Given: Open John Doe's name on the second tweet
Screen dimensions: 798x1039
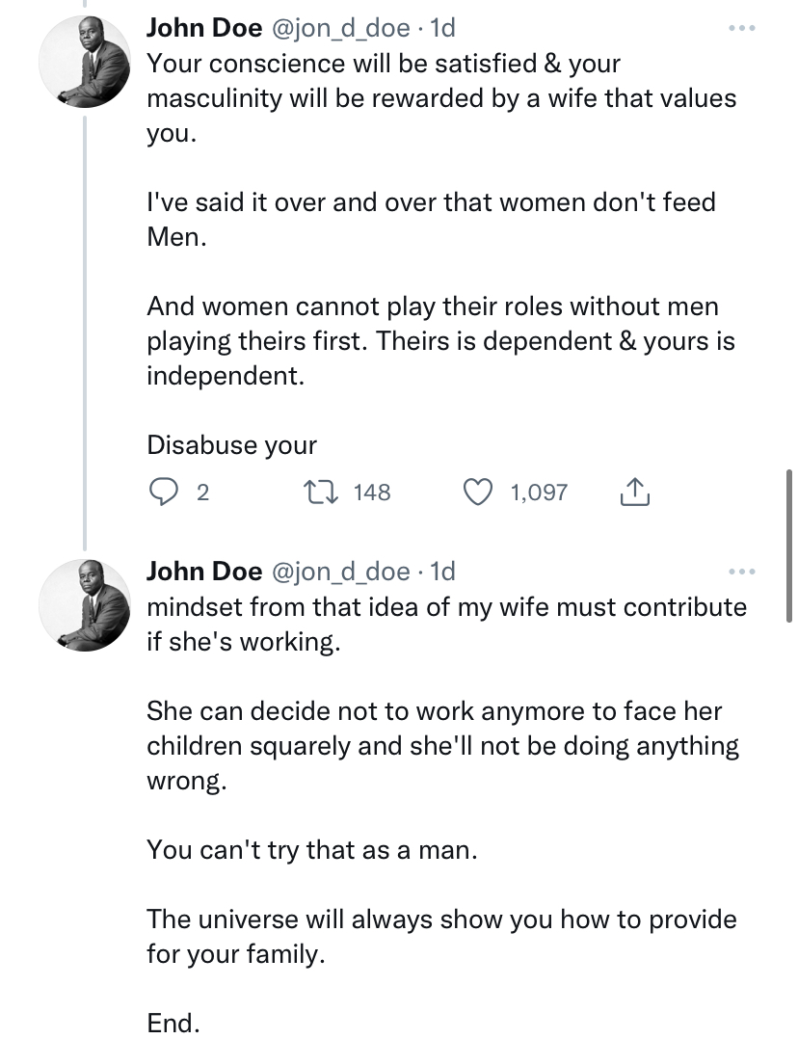Looking at the screenshot, I should click(203, 572).
